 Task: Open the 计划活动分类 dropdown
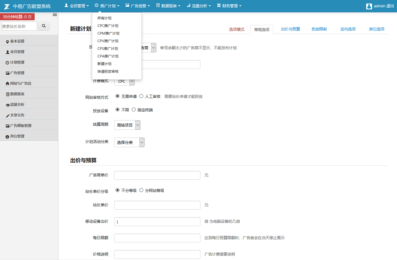(x=129, y=142)
